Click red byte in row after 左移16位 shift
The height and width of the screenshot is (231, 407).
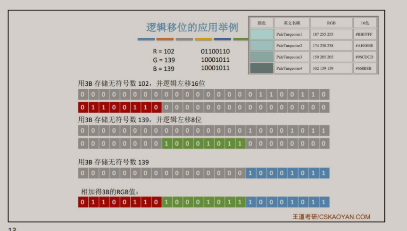click(x=120, y=107)
